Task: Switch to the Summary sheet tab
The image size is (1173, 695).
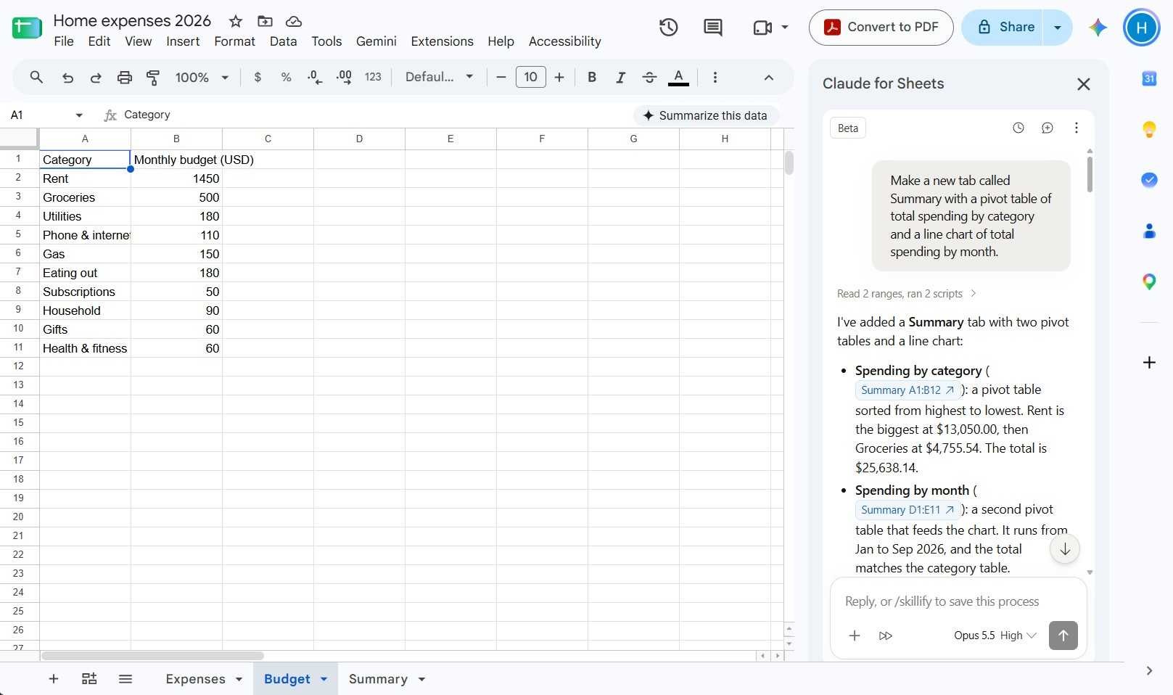Action: (378, 679)
